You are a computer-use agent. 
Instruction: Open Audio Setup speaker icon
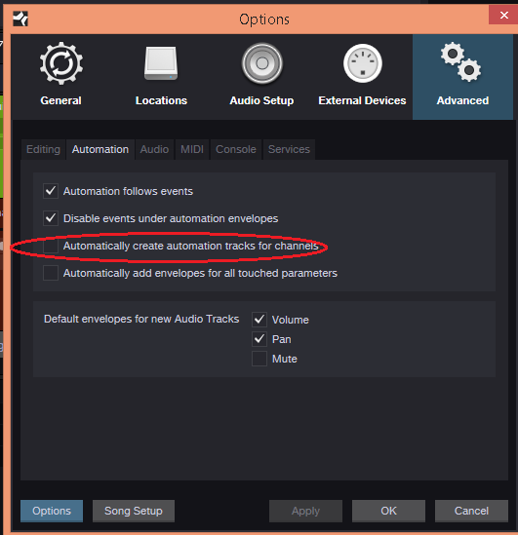click(x=261, y=63)
